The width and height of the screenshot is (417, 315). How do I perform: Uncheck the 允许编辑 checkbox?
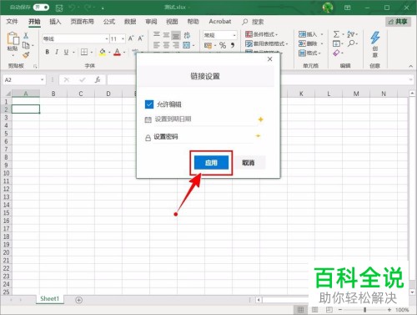pyautogui.click(x=149, y=104)
